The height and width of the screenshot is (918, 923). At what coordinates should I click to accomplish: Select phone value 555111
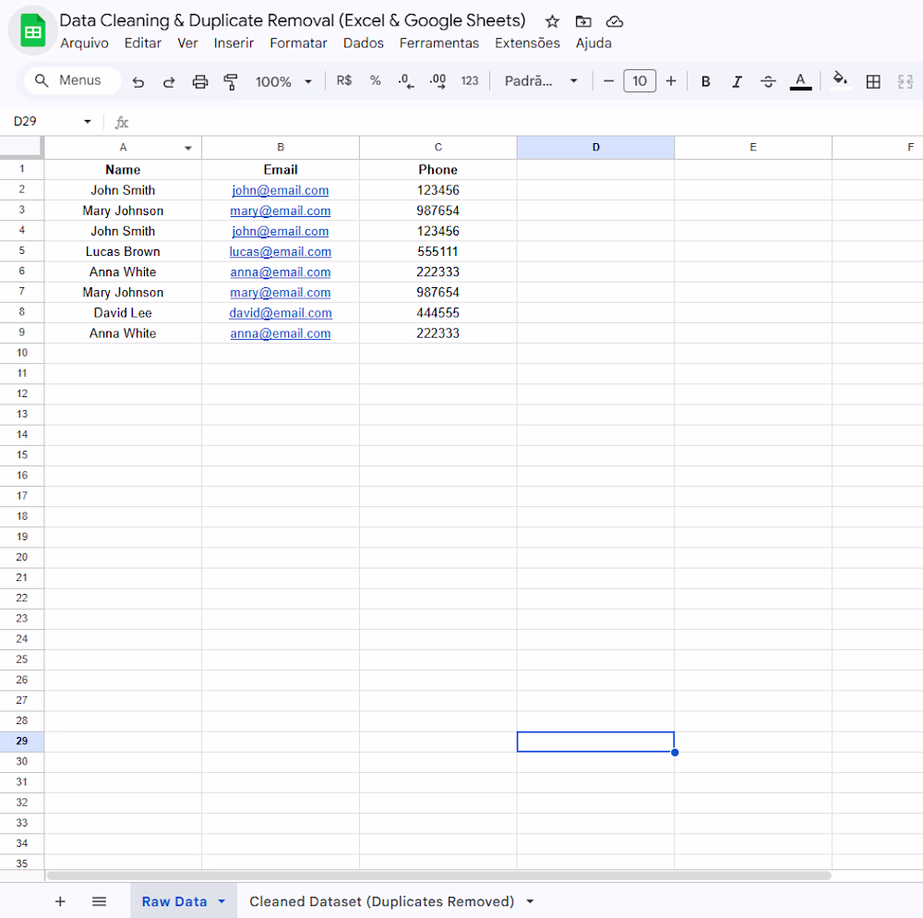[438, 251]
